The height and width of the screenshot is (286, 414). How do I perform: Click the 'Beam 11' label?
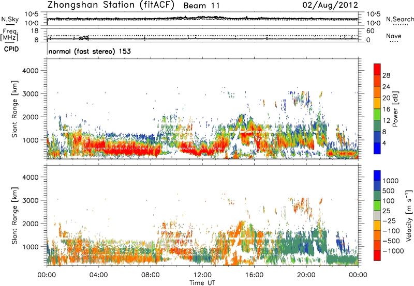(201, 6)
